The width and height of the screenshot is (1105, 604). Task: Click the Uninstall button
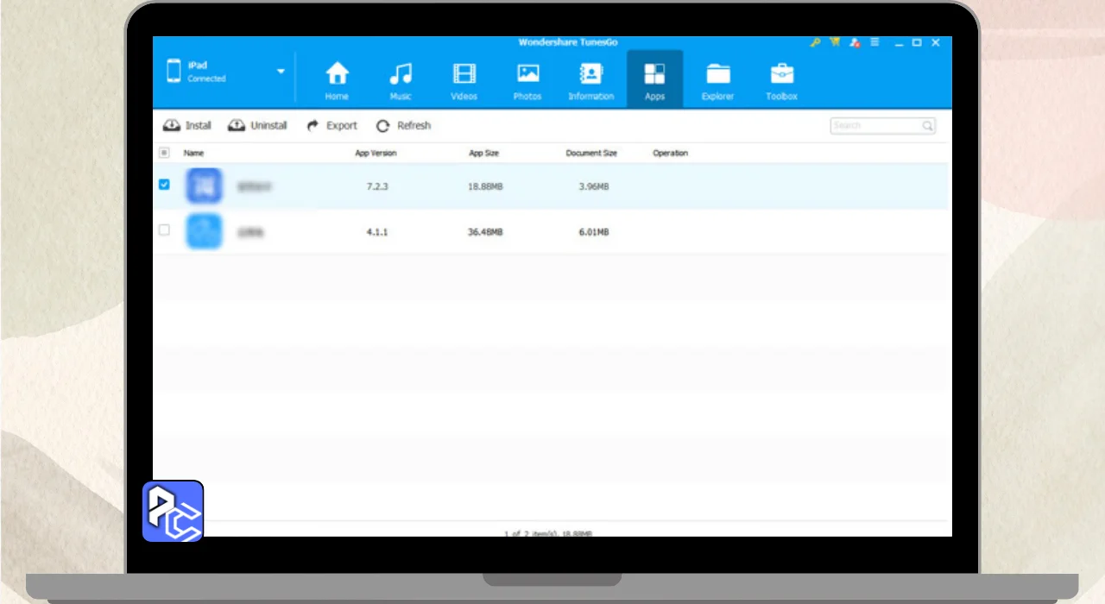257,126
